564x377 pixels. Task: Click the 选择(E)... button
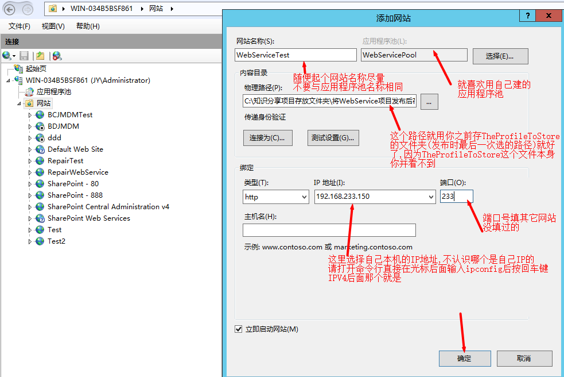point(500,56)
